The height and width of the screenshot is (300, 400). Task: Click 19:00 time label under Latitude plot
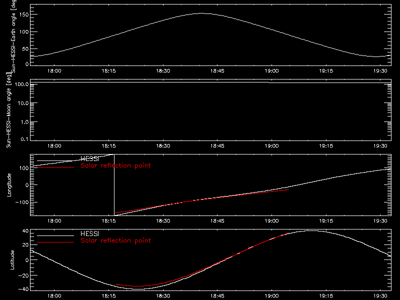(x=271, y=296)
